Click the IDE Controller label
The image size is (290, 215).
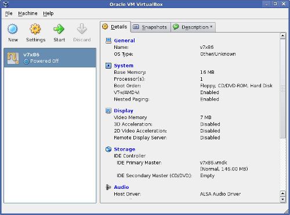pyautogui.click(x=130, y=156)
